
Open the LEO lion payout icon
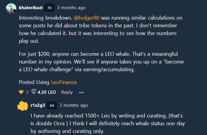(x=34, y=91)
